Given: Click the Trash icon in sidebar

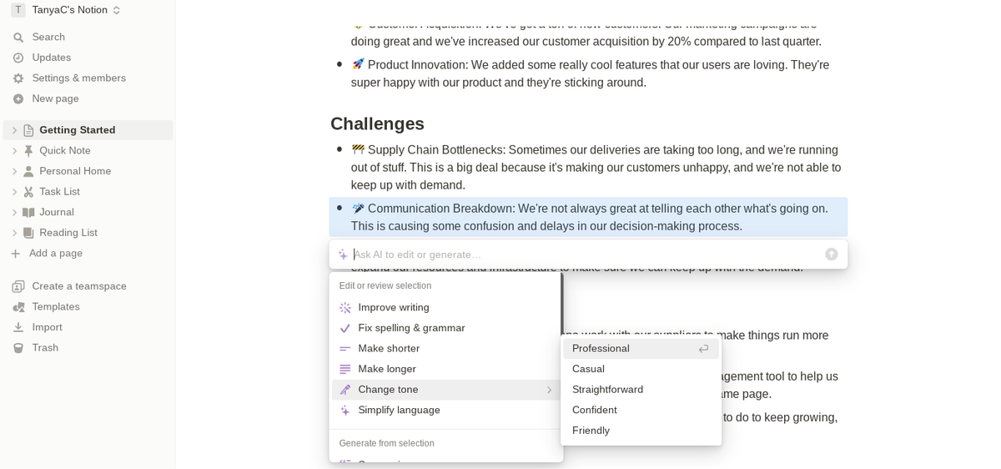Looking at the screenshot, I should click(x=18, y=348).
